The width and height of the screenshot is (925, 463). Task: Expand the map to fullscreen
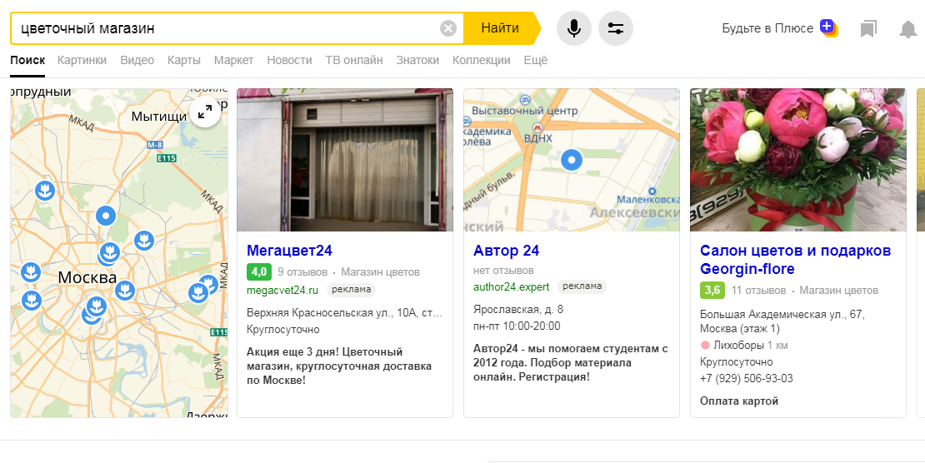click(205, 112)
